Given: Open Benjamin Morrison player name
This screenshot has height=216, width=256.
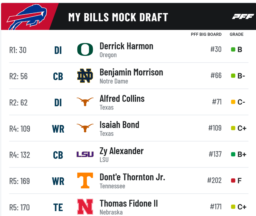Looking at the screenshot, I should [131, 72].
